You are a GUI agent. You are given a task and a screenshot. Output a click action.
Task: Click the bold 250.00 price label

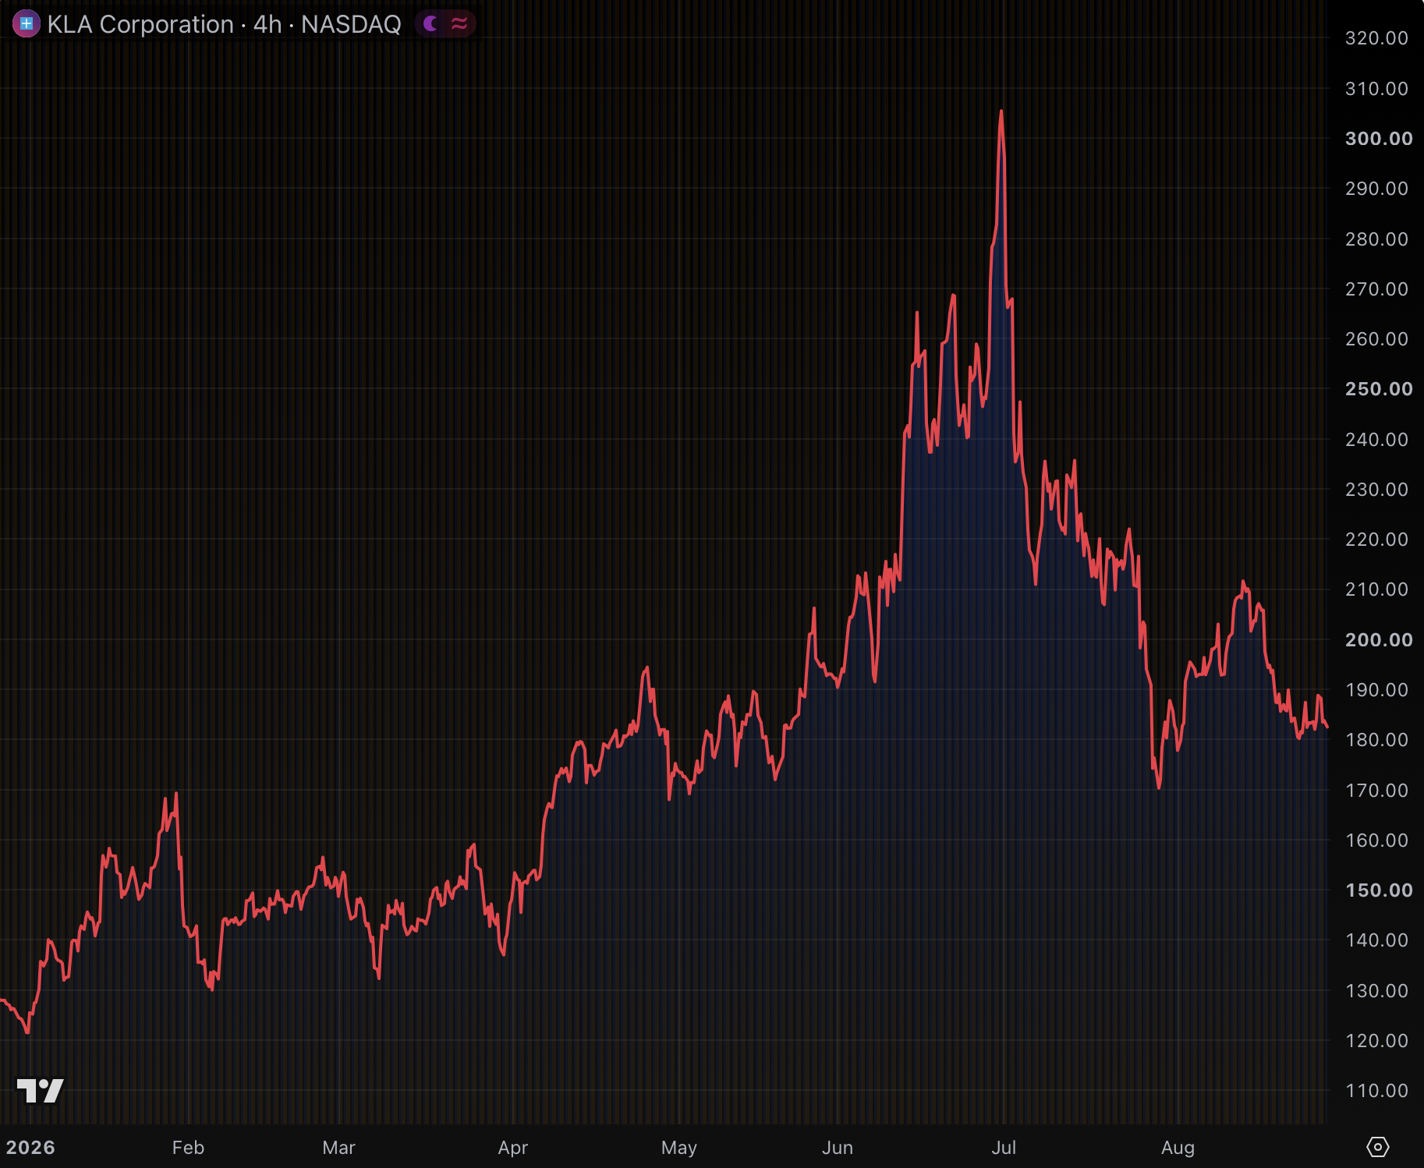[x=1378, y=389]
